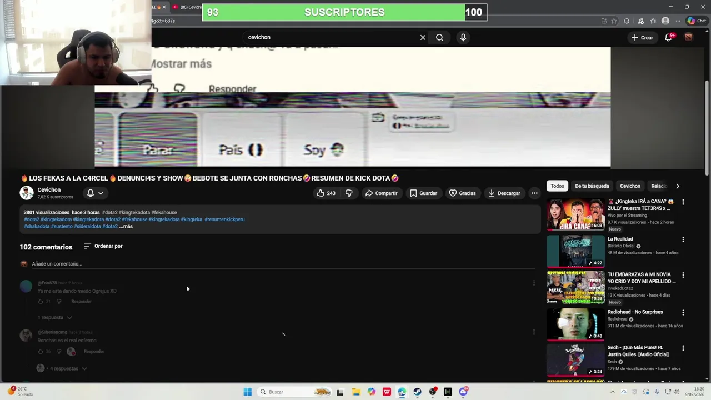Click the video player area
This screenshot has width=711, height=400.
[353, 107]
